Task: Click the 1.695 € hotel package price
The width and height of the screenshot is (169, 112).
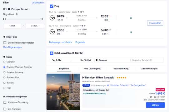Action: (x=160, y=94)
